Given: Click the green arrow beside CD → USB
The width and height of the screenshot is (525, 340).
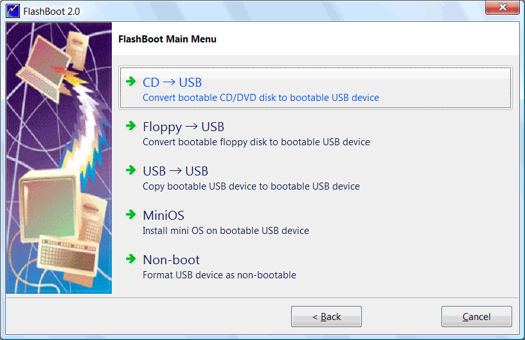Looking at the screenshot, I should [x=131, y=82].
